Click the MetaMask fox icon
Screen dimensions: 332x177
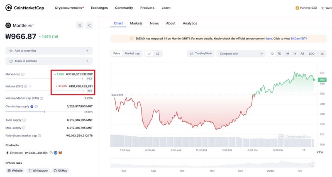coord(60,153)
